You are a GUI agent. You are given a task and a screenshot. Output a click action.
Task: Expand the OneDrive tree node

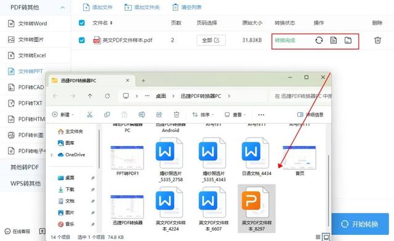click(52, 155)
